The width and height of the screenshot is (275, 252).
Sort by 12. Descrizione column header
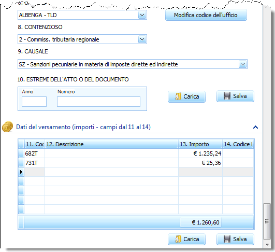tap(111, 144)
